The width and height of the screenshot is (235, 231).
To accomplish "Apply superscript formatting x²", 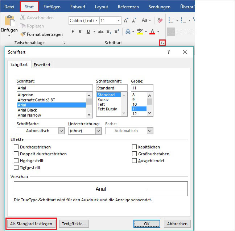I will click(x=117, y=31).
